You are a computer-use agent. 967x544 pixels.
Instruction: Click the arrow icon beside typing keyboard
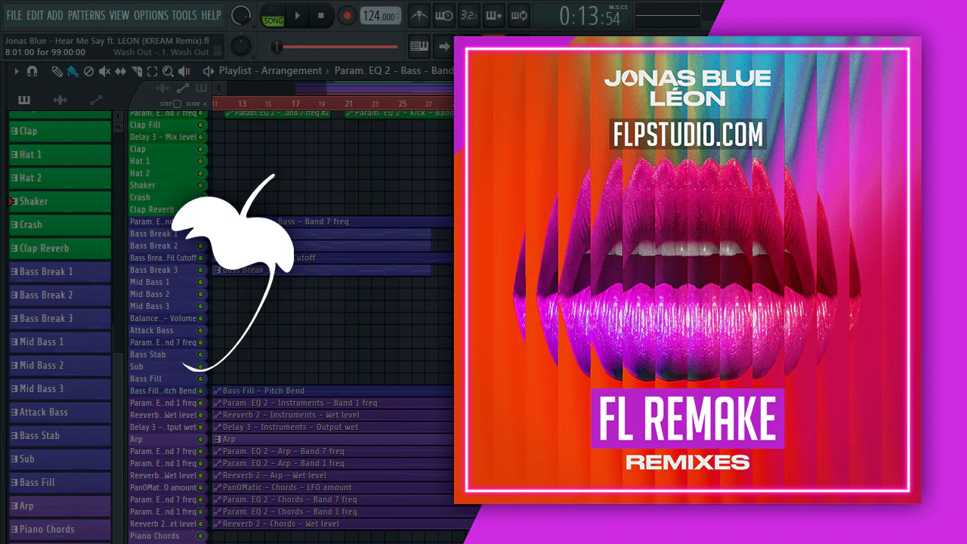pos(443,46)
